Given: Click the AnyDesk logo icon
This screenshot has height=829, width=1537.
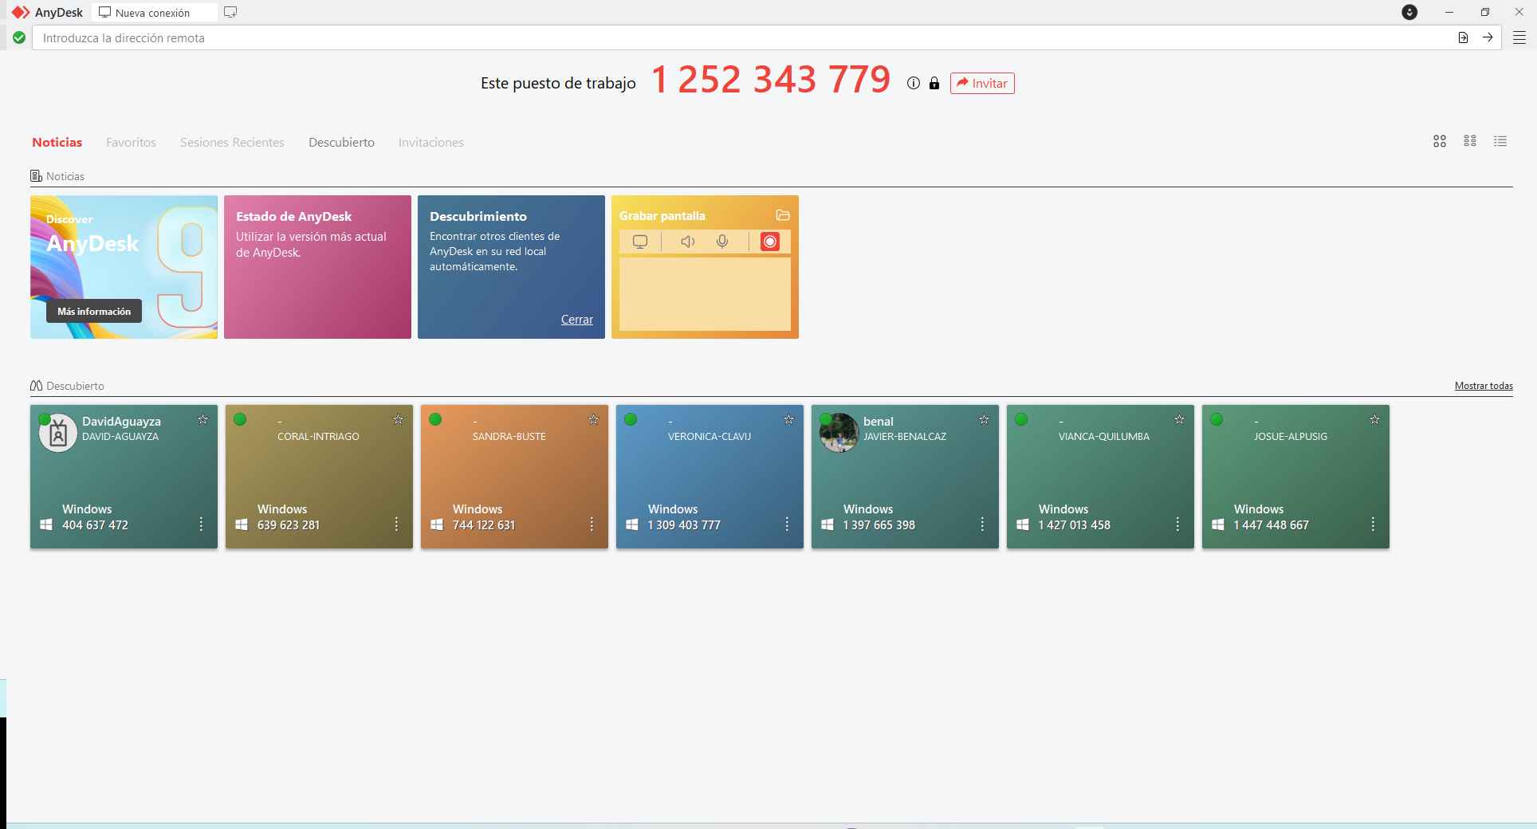Looking at the screenshot, I should point(21,13).
